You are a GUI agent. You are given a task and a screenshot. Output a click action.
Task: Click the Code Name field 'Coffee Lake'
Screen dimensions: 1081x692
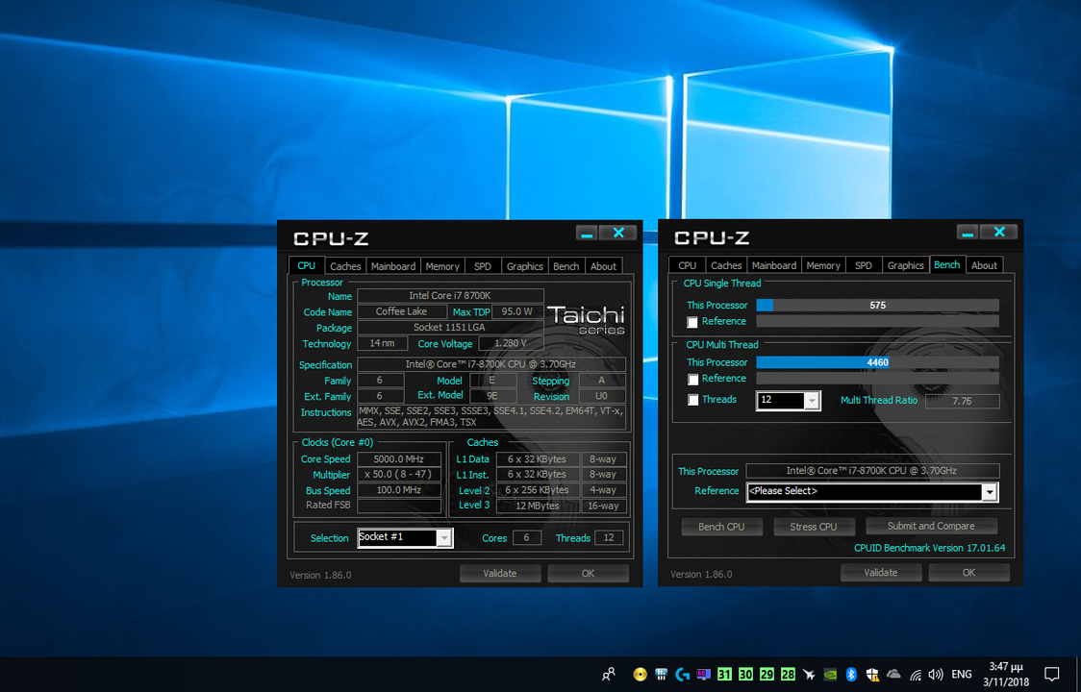pos(401,311)
